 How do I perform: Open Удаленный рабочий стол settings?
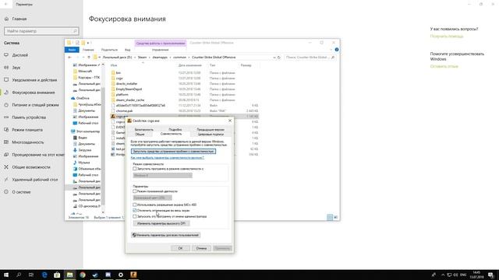point(35,180)
